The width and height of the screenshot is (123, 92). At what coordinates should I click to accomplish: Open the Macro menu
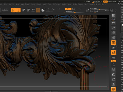click(x=27, y=4)
